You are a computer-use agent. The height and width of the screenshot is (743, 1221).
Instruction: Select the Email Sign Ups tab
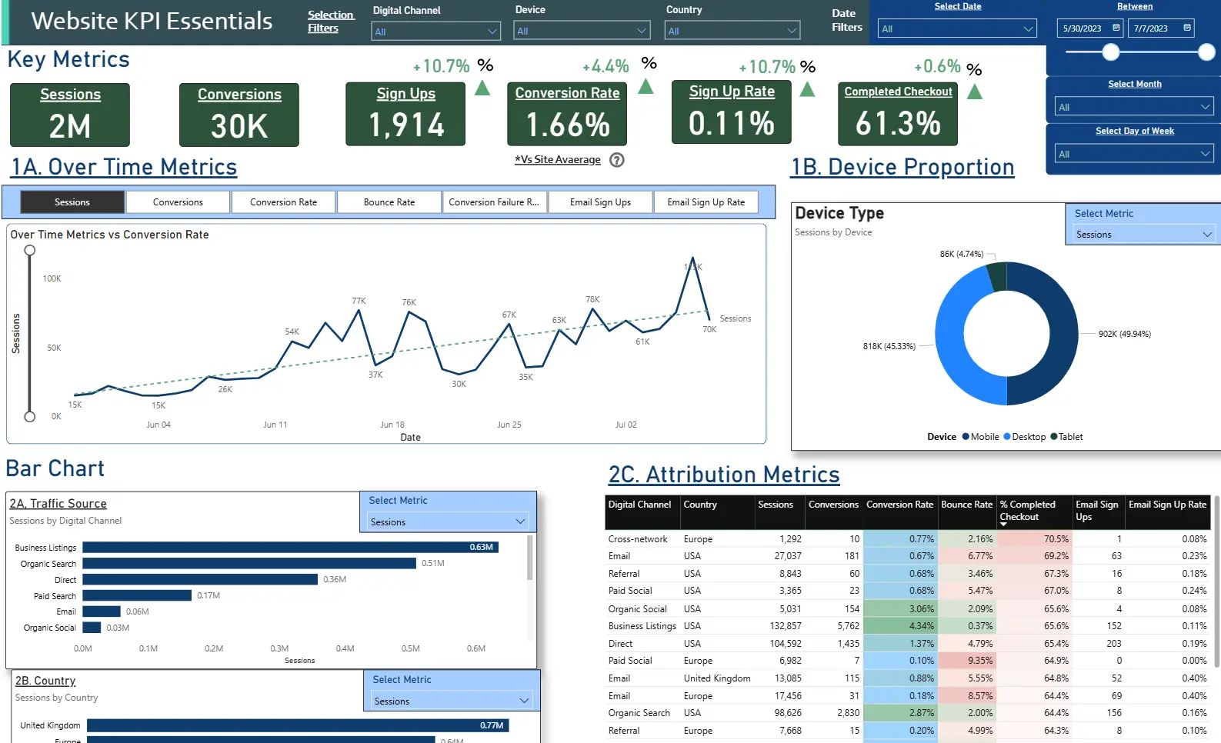coord(600,202)
